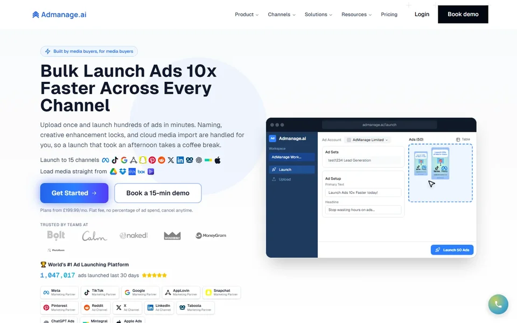
Task: Click the Primary Text field 'Launch Ads 10x Faster today!'
Action: click(363, 193)
